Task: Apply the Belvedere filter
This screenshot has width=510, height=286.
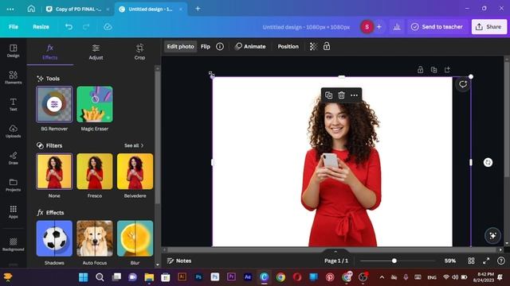Action: tap(135, 172)
